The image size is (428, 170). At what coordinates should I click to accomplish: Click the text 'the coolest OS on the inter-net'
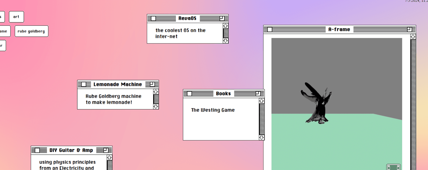[x=181, y=33]
